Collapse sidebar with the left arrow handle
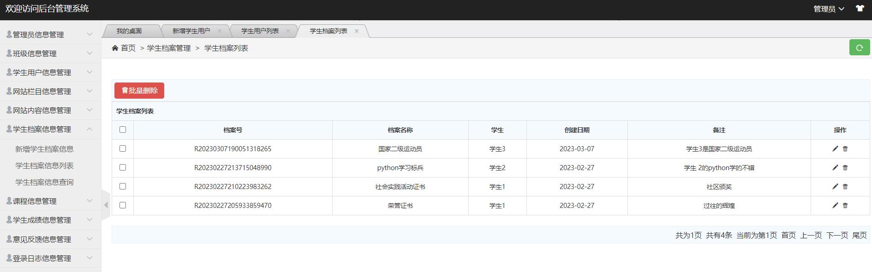Screen dimensions: 872x272 [106, 205]
